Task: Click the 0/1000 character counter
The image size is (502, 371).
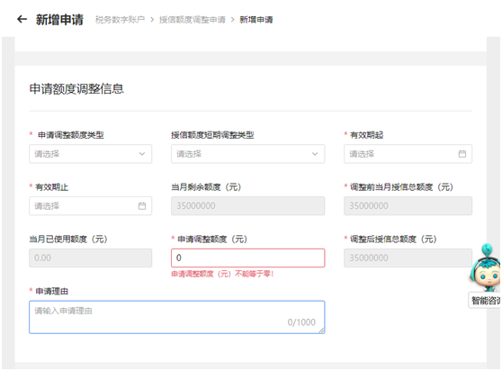Action: click(301, 322)
